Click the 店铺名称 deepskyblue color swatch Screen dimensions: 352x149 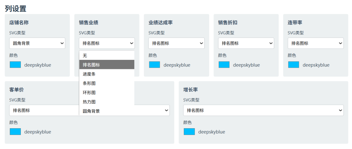(15, 65)
